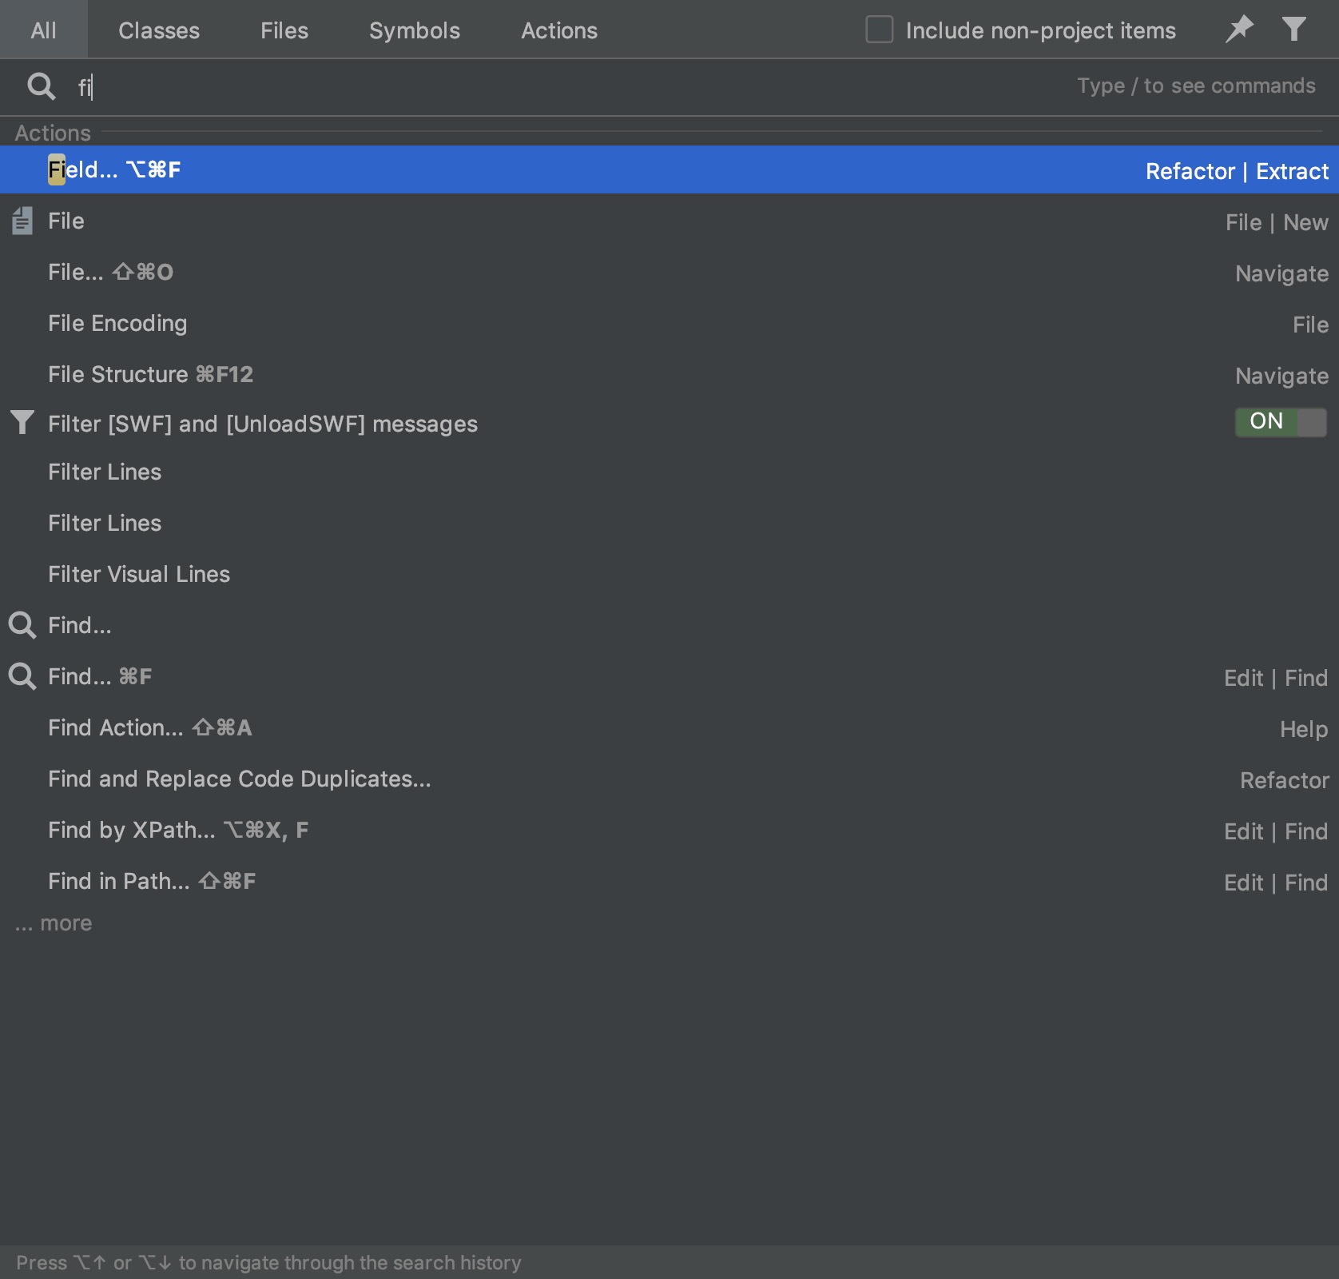Select the Actions tab

coord(559,30)
